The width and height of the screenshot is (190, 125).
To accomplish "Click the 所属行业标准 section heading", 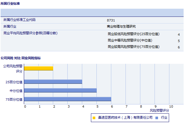I will [x=10, y=3].
